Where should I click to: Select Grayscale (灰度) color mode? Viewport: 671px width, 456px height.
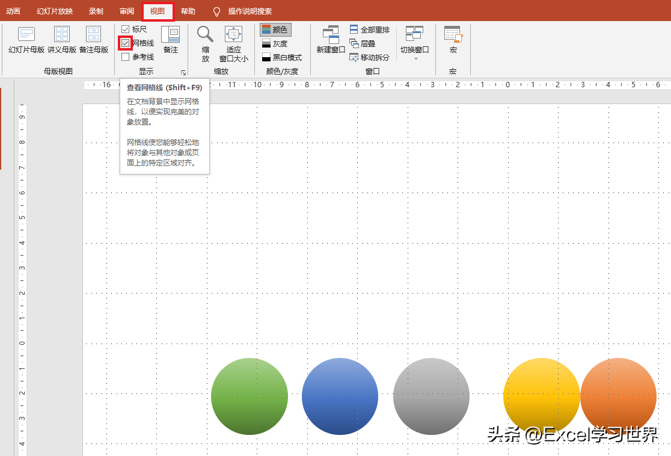click(275, 43)
